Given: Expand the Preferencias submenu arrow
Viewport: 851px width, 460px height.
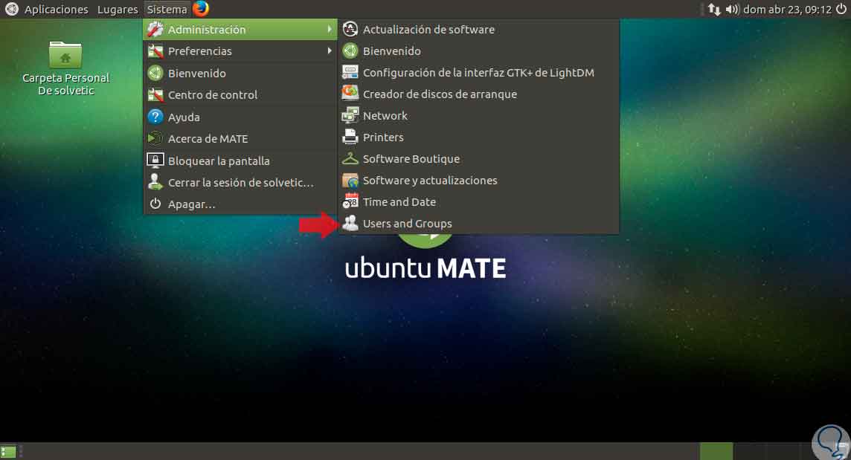Looking at the screenshot, I should click(x=330, y=51).
